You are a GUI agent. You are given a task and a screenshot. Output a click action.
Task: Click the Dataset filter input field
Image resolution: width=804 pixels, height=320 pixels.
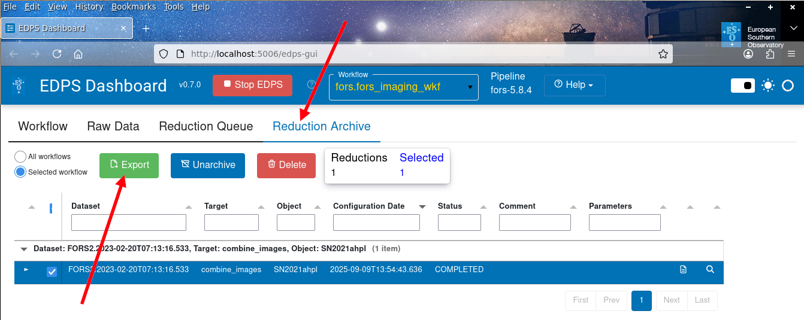tap(129, 223)
